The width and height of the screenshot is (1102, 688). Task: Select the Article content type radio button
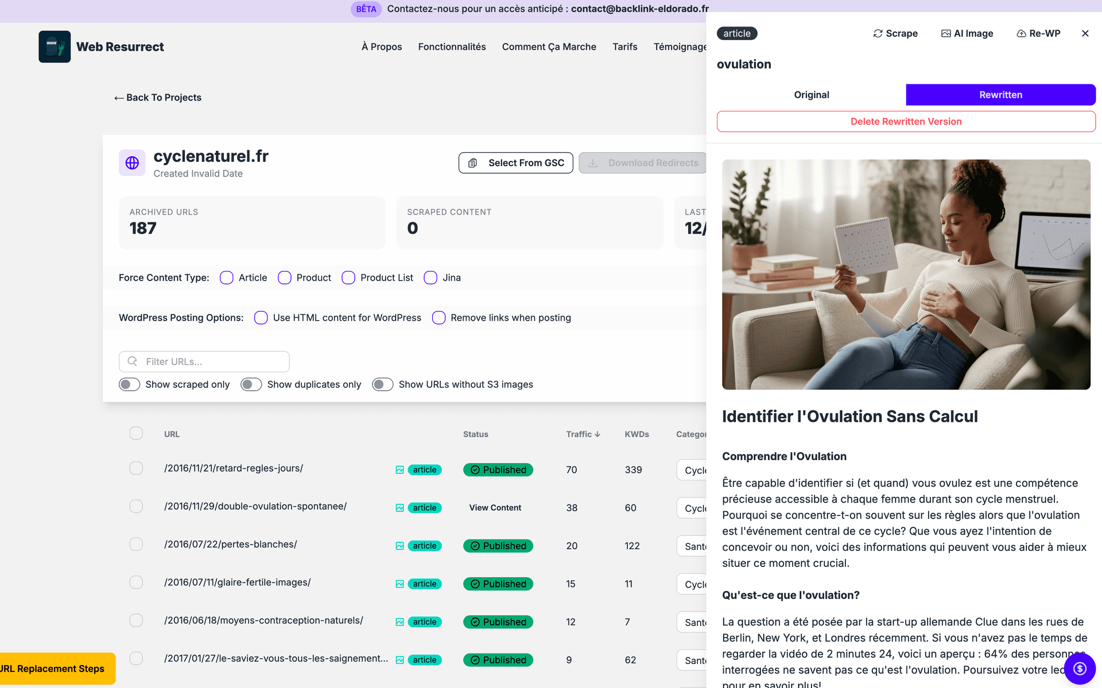(226, 277)
